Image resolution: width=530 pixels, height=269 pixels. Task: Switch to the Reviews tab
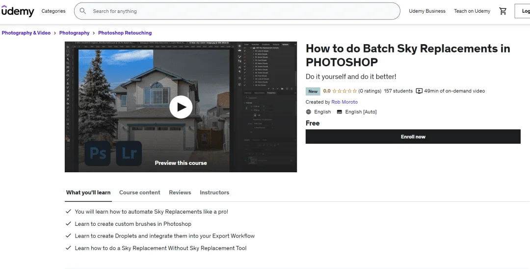pos(180,192)
